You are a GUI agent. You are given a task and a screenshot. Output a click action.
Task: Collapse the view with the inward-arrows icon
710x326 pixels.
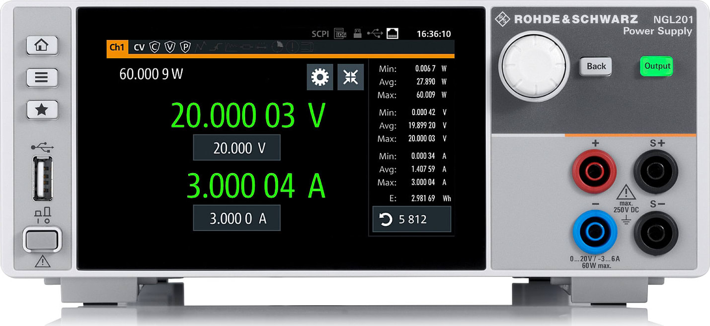coord(351,77)
